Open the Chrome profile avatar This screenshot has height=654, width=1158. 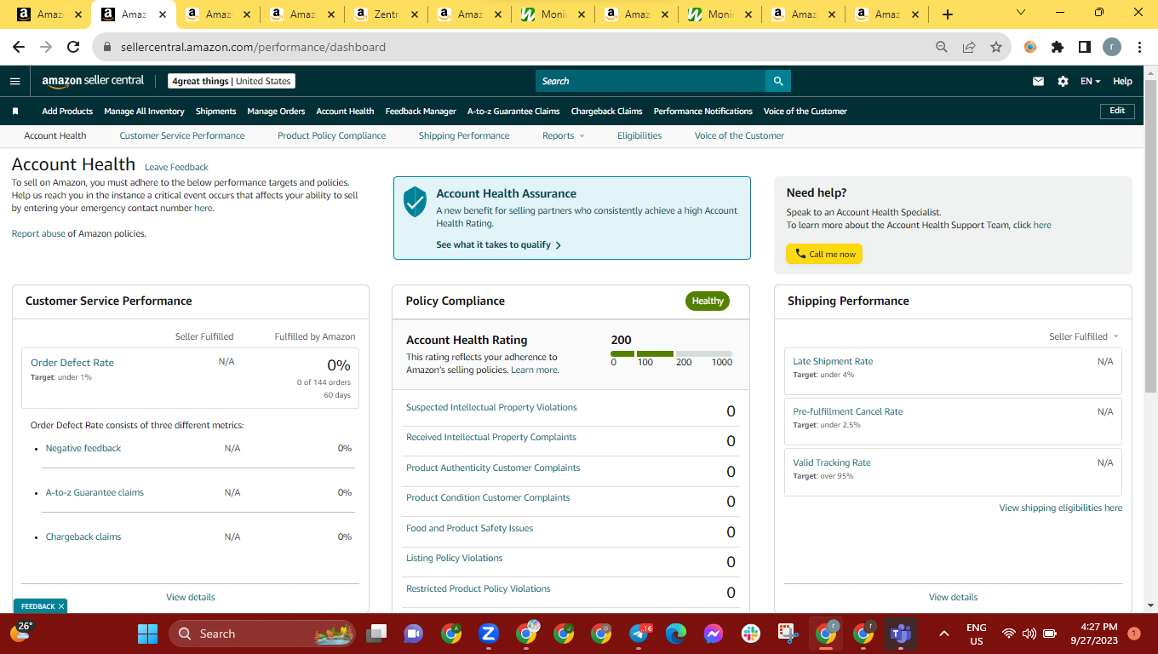[1112, 47]
